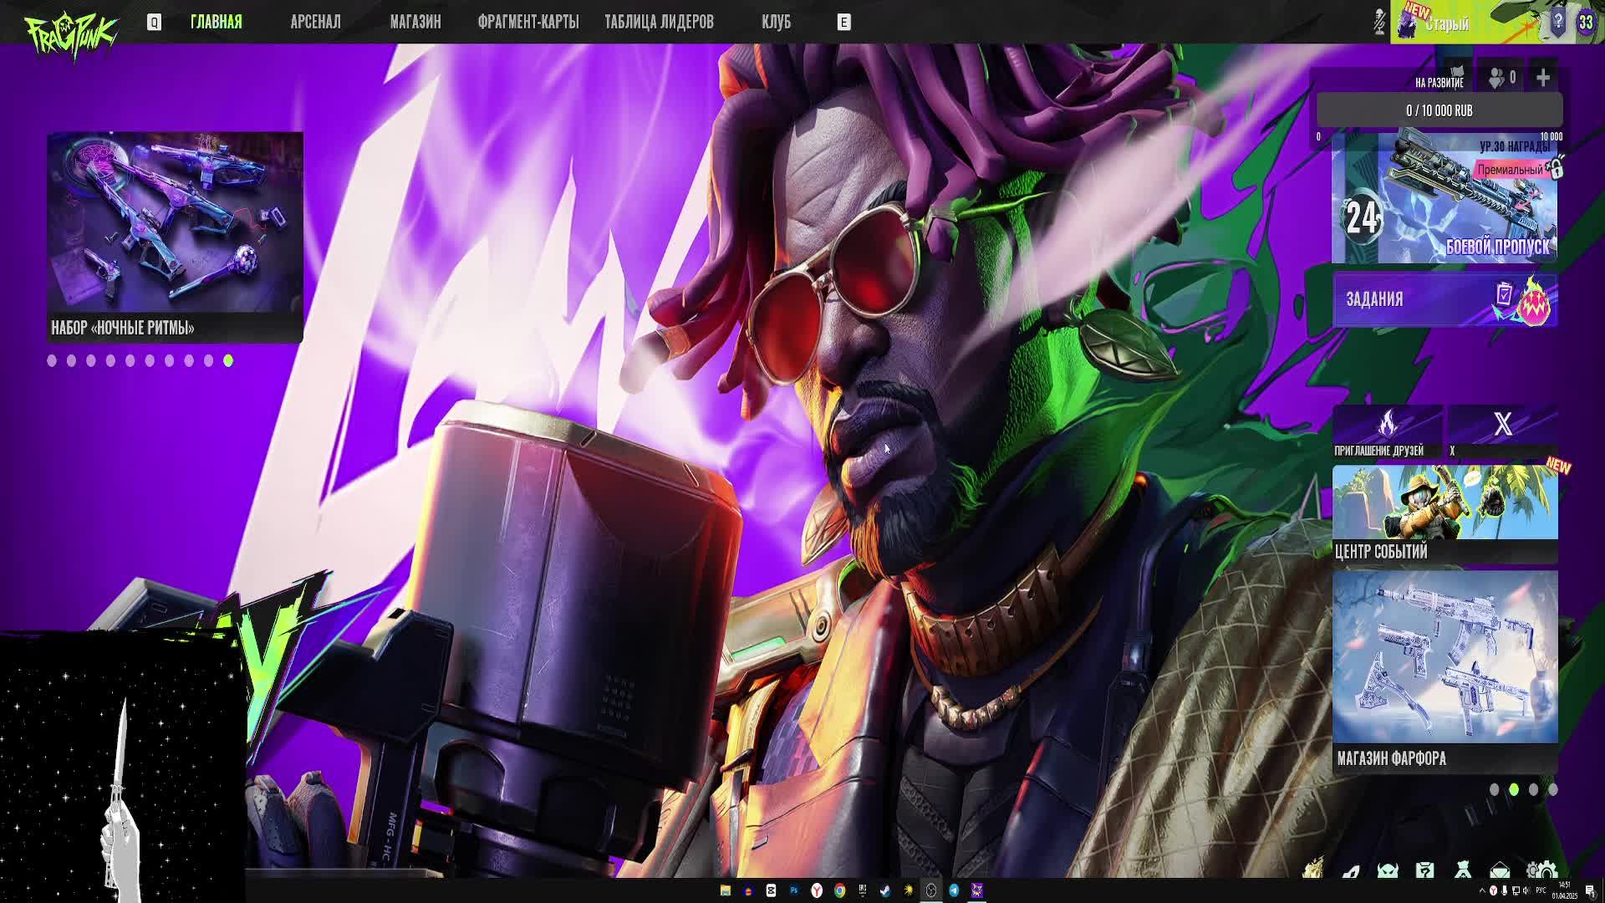Click the horned mask icon

click(x=1388, y=871)
